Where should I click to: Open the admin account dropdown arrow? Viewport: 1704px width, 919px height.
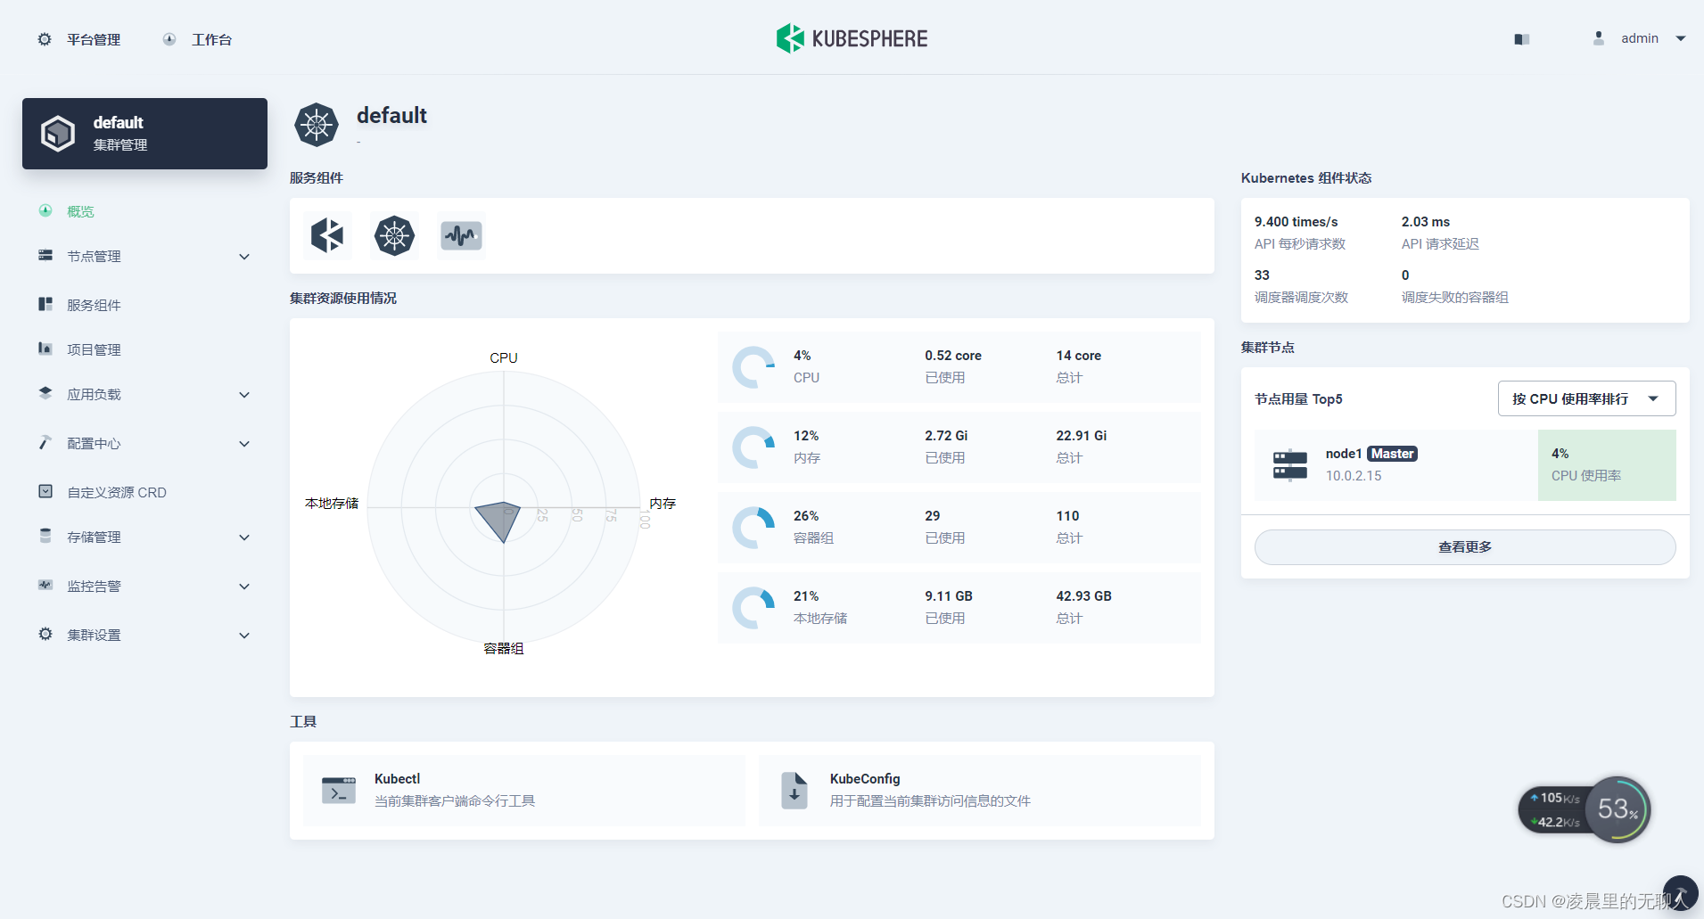[1681, 38]
